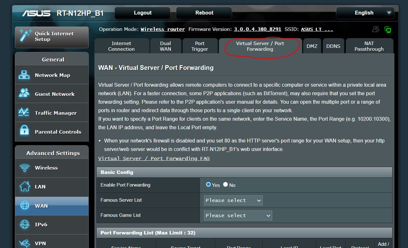Click the SSID ASUS LT link
408x248 pixels.
pos(317,29)
